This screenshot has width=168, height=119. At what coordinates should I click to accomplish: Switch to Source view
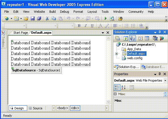36,108
